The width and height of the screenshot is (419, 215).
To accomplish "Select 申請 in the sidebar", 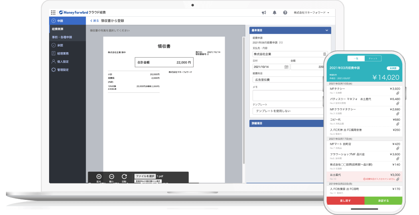I will [x=67, y=21].
